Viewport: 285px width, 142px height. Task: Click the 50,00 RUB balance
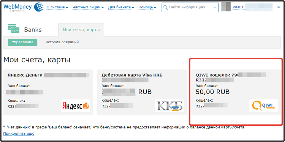coord(213,92)
